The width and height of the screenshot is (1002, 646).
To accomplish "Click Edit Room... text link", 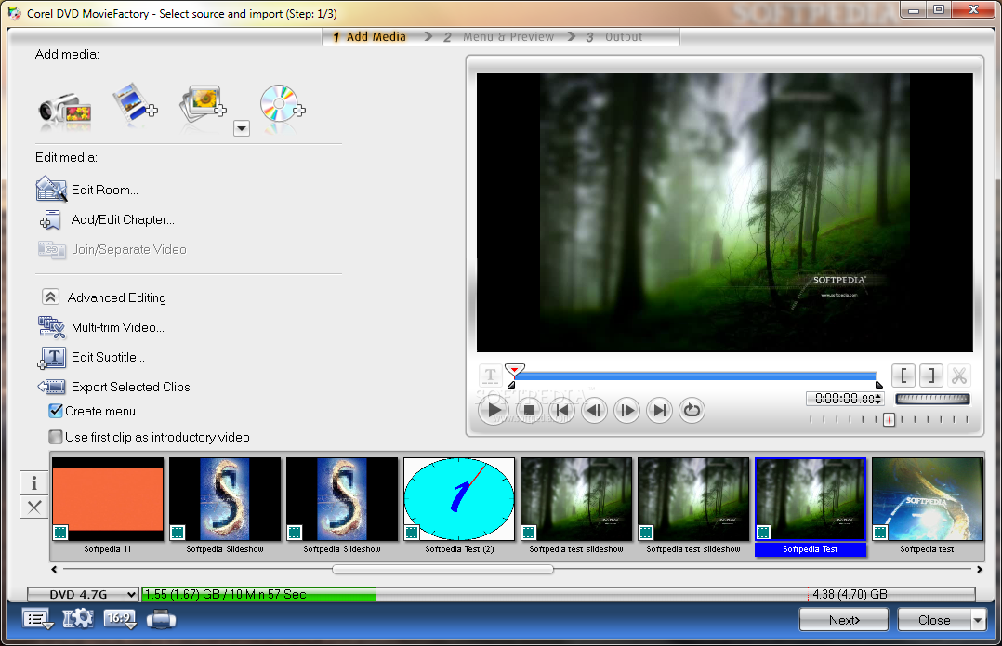I will point(105,190).
